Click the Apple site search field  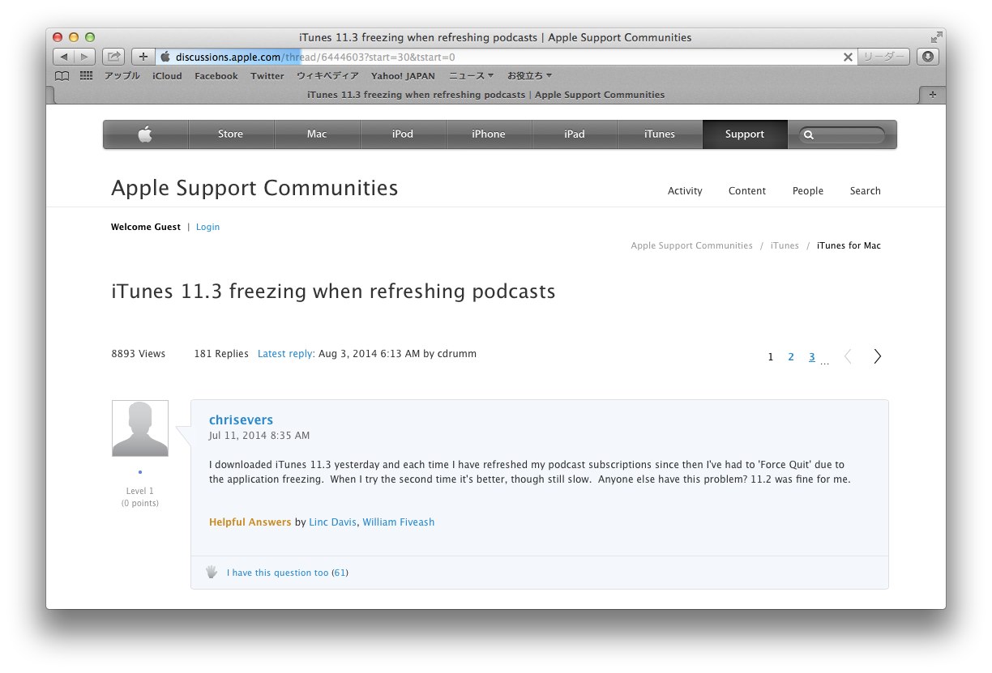842,135
